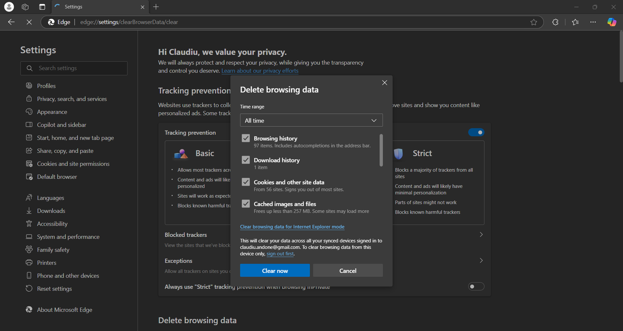Open Start, home, and new tab page
This screenshot has width=623, height=331.
(75, 138)
